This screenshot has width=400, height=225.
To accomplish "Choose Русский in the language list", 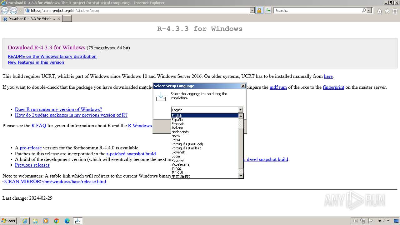I will 205,160.
